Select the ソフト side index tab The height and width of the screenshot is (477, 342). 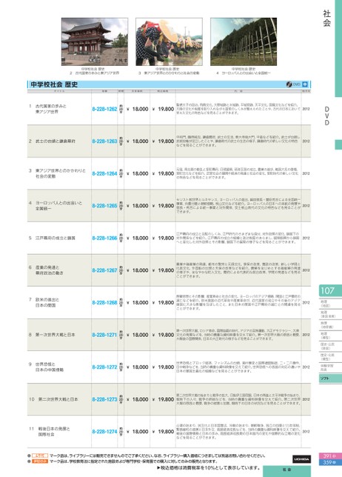[330, 378]
